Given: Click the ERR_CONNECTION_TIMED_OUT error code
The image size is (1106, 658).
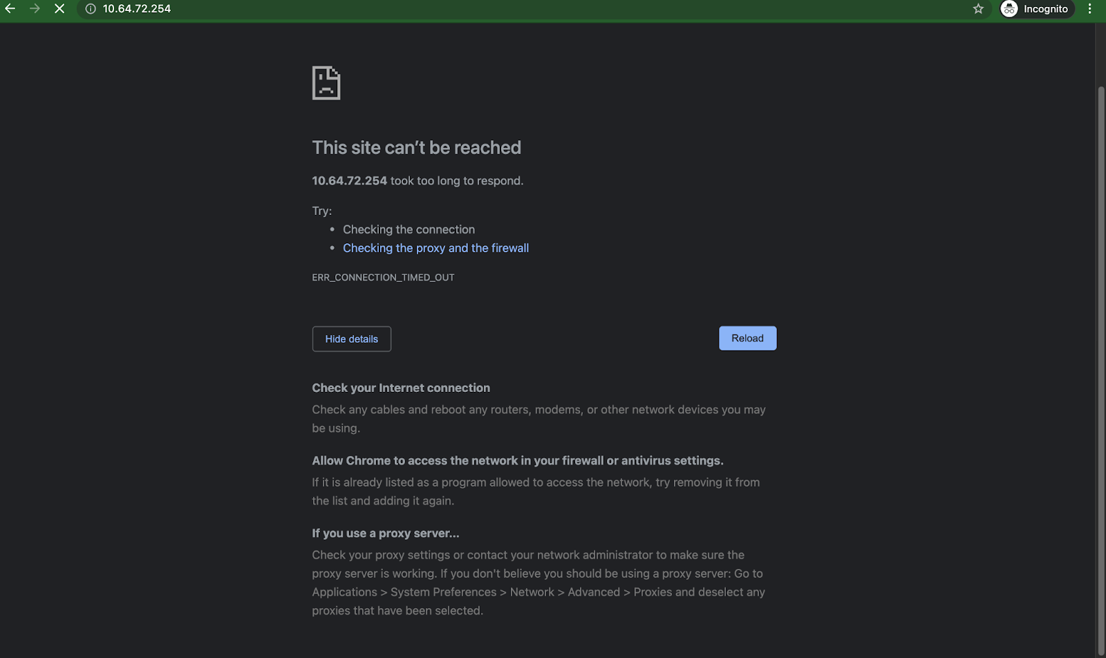Looking at the screenshot, I should [383, 277].
